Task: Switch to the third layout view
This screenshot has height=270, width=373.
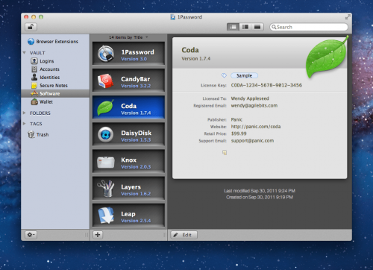Action: 257,27
